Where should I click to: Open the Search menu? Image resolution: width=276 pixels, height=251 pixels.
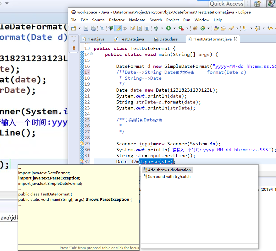156,20
